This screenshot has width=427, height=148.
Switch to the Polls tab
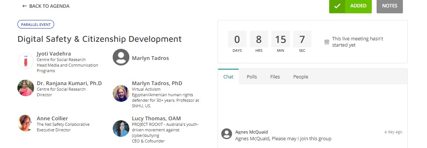[252, 77]
